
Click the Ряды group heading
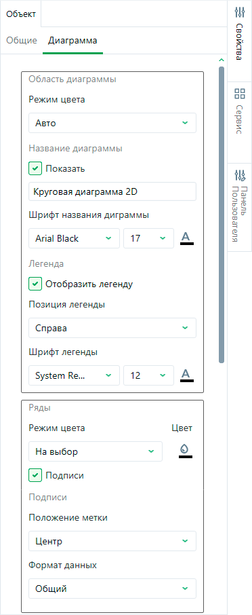39,407
